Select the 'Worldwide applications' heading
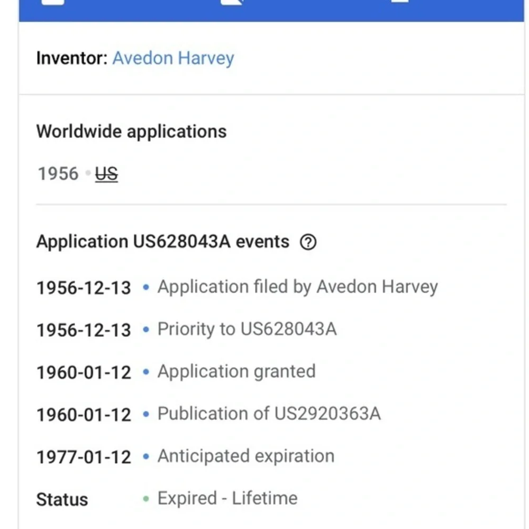529x529 pixels. pyautogui.click(x=131, y=131)
